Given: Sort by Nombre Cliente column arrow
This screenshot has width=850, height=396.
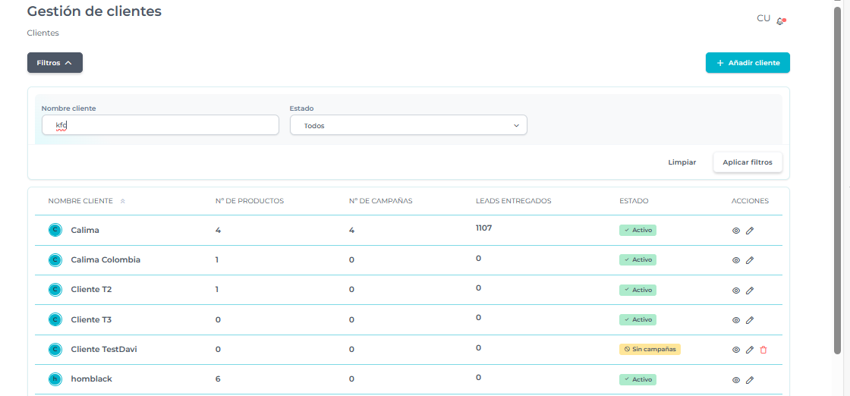Looking at the screenshot, I should coord(123,201).
